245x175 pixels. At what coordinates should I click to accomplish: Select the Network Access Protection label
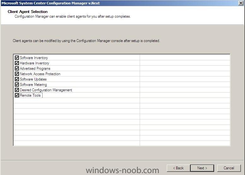coord(40,74)
